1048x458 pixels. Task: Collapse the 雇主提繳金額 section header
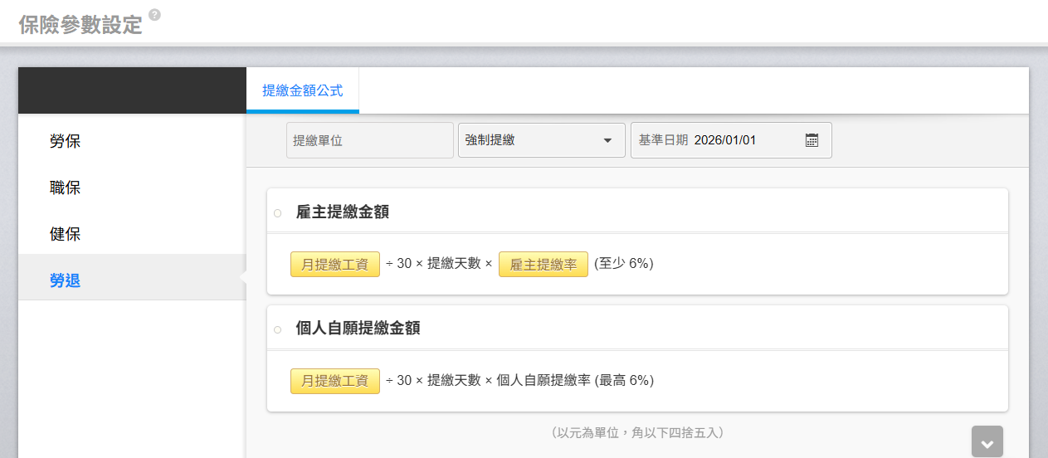pos(343,212)
